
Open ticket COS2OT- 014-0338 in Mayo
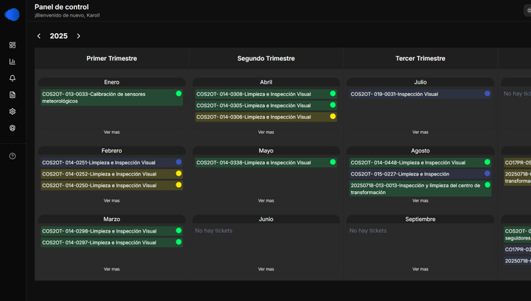(265, 162)
